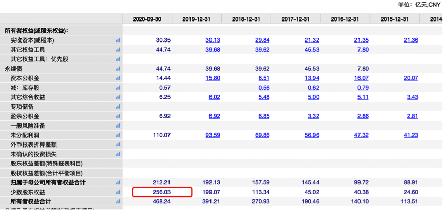Click chart icon for 少数股东权益 row
The height and width of the screenshot is (210, 443).
click(x=118, y=192)
